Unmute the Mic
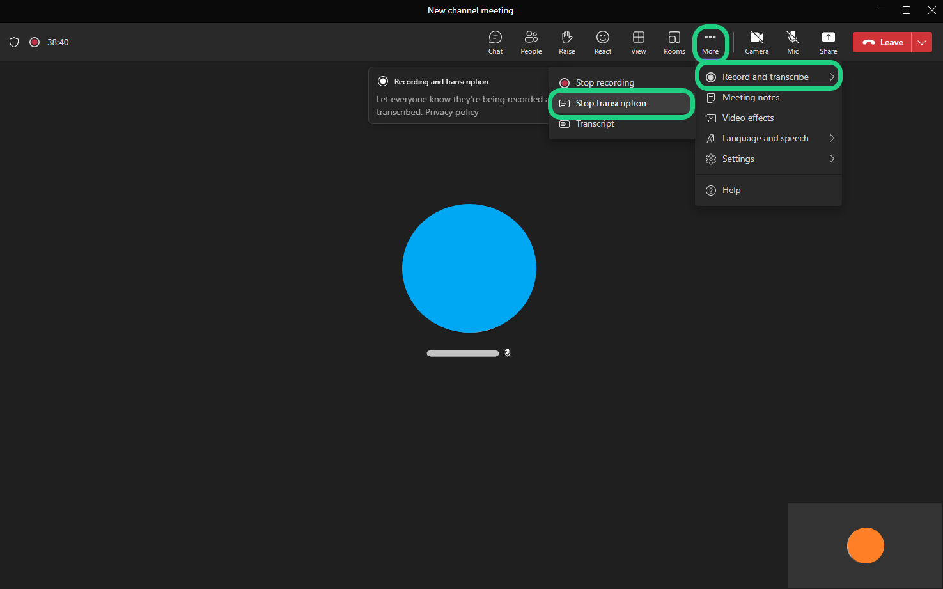This screenshot has height=589, width=943. click(x=792, y=42)
